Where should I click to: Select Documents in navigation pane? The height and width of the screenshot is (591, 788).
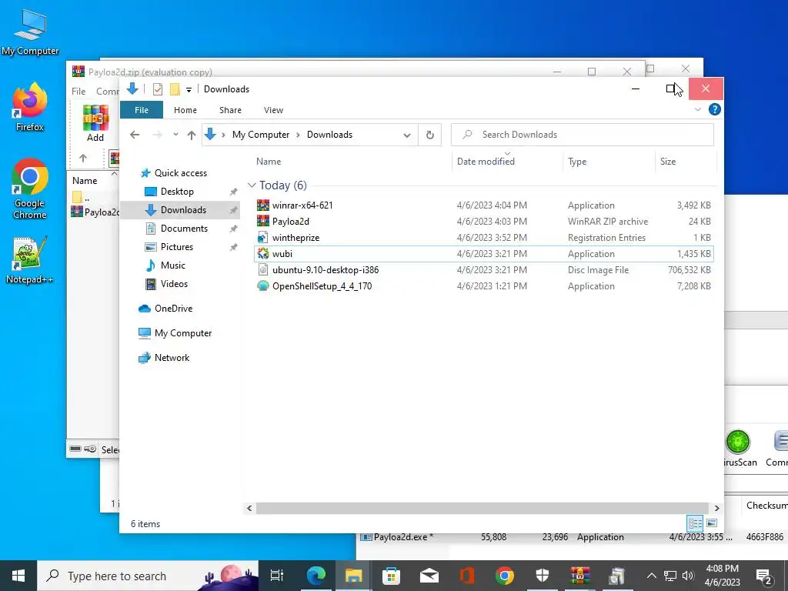pos(184,228)
